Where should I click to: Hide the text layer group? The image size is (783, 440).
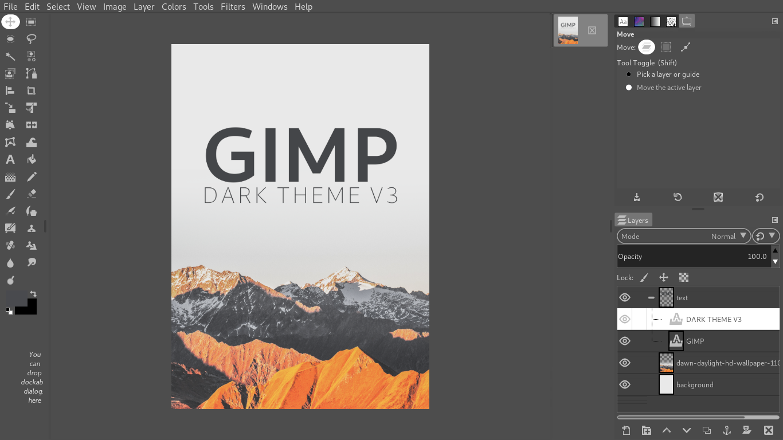(x=625, y=297)
